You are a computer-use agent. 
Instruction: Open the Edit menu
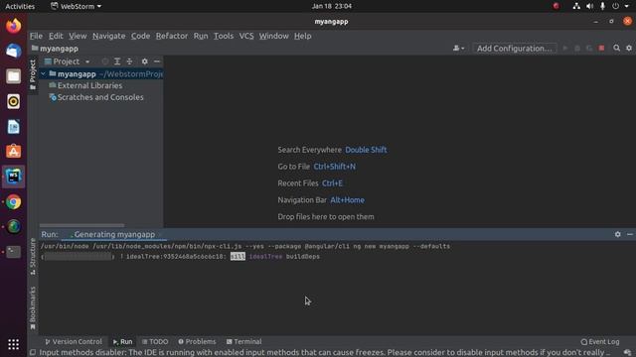pos(56,36)
